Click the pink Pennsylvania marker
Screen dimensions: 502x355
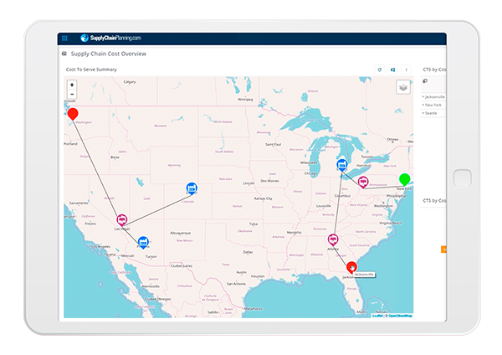pos(363,182)
